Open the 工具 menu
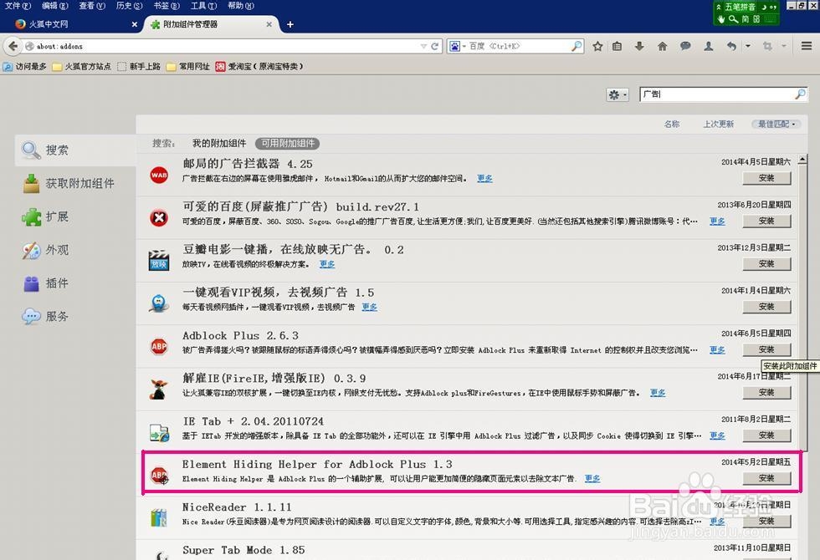The width and height of the screenshot is (820, 560). (x=203, y=6)
